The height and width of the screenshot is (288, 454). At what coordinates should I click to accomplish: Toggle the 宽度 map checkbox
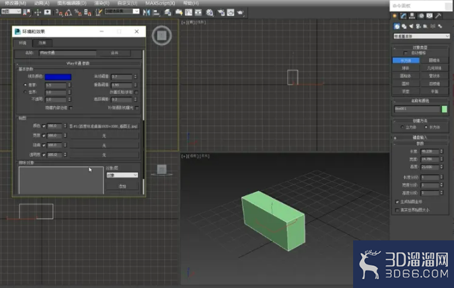click(x=44, y=136)
